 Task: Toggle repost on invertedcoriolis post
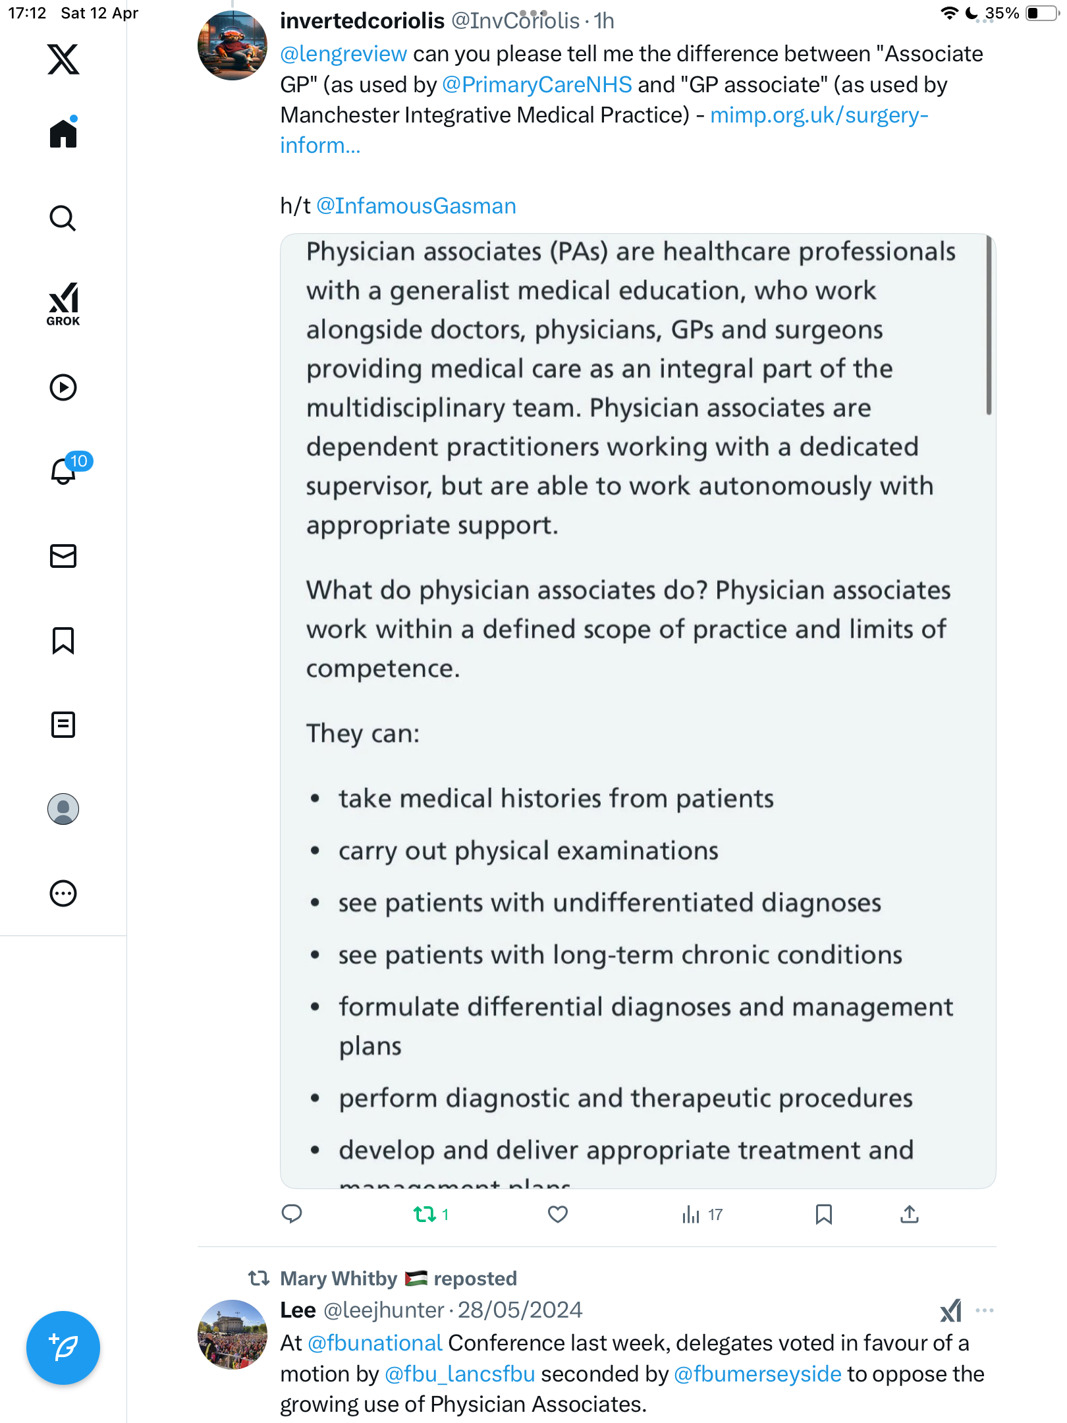coord(431,1214)
